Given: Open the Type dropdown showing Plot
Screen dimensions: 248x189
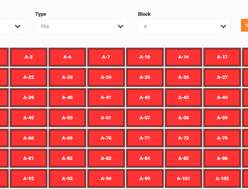Looking at the screenshot, I should coord(81,27).
